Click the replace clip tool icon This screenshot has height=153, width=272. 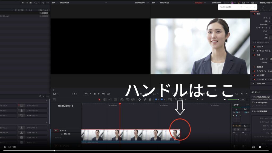click(133, 100)
